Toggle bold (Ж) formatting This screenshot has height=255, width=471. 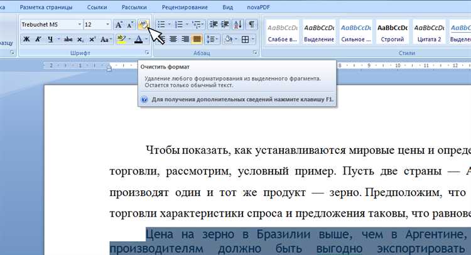coord(26,40)
